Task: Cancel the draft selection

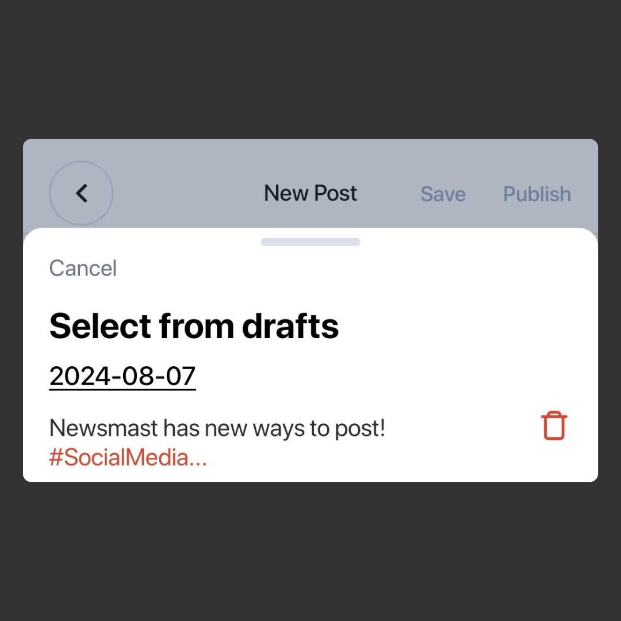Action: [x=83, y=269]
